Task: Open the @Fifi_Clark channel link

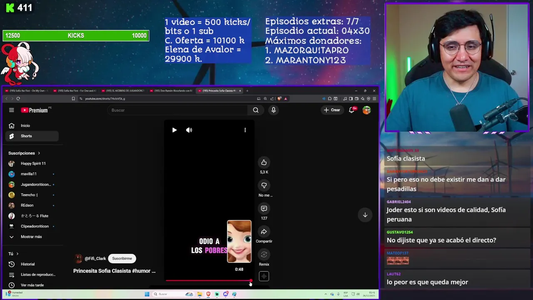Action: click(95, 258)
